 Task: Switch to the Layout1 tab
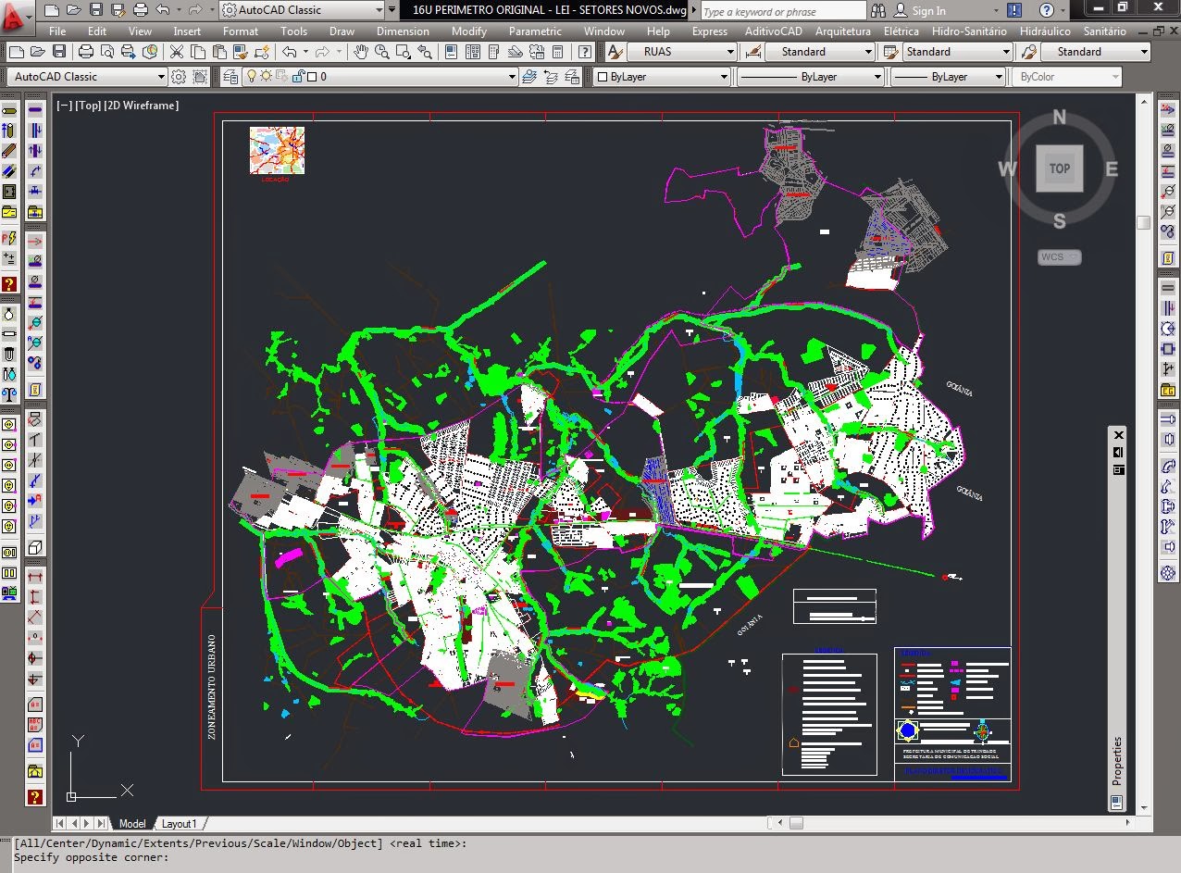pyautogui.click(x=179, y=823)
